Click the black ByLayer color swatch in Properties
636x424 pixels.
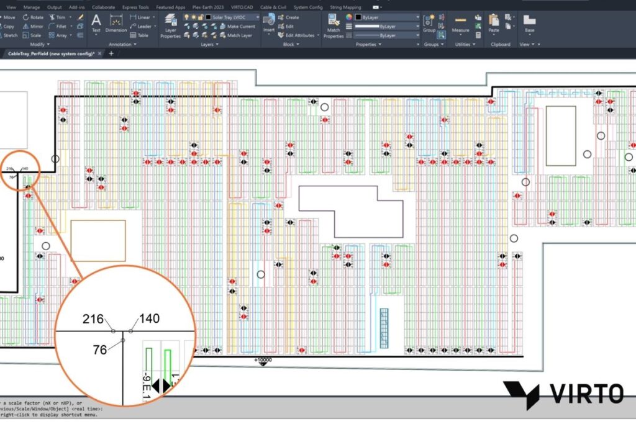[x=358, y=17]
